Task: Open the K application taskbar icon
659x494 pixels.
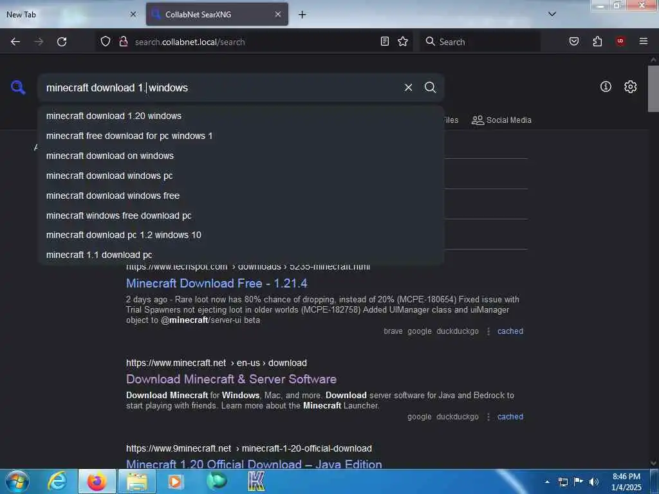Action: coord(256,481)
